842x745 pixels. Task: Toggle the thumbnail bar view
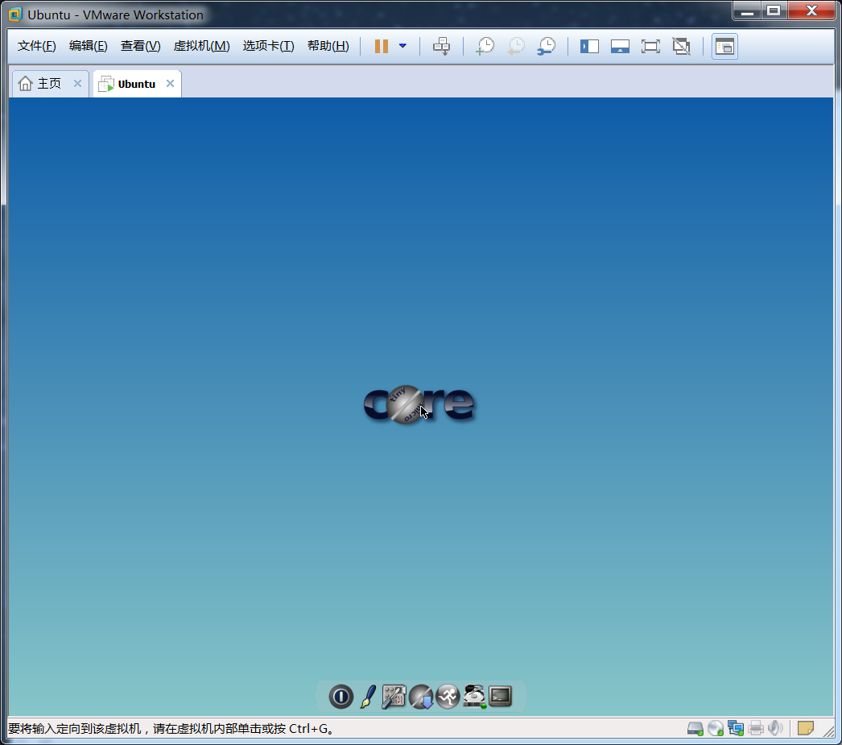pos(620,46)
